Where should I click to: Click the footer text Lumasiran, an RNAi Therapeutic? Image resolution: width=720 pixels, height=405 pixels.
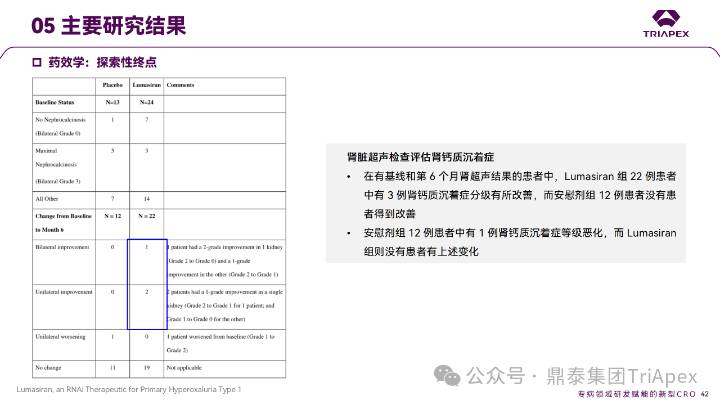click(129, 389)
